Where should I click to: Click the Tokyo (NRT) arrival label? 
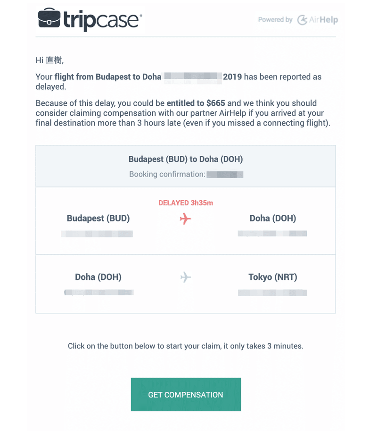pyautogui.click(x=273, y=277)
